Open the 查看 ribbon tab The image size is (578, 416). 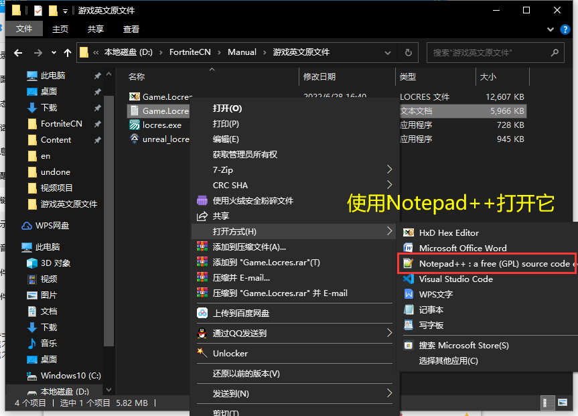point(131,29)
